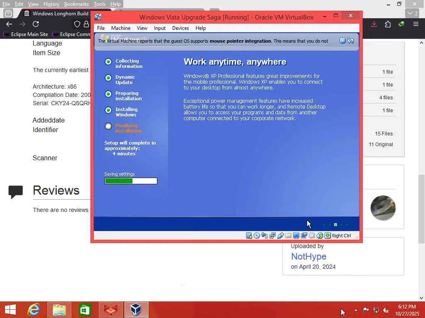Click the Finalizing installation step radio

tap(108, 126)
